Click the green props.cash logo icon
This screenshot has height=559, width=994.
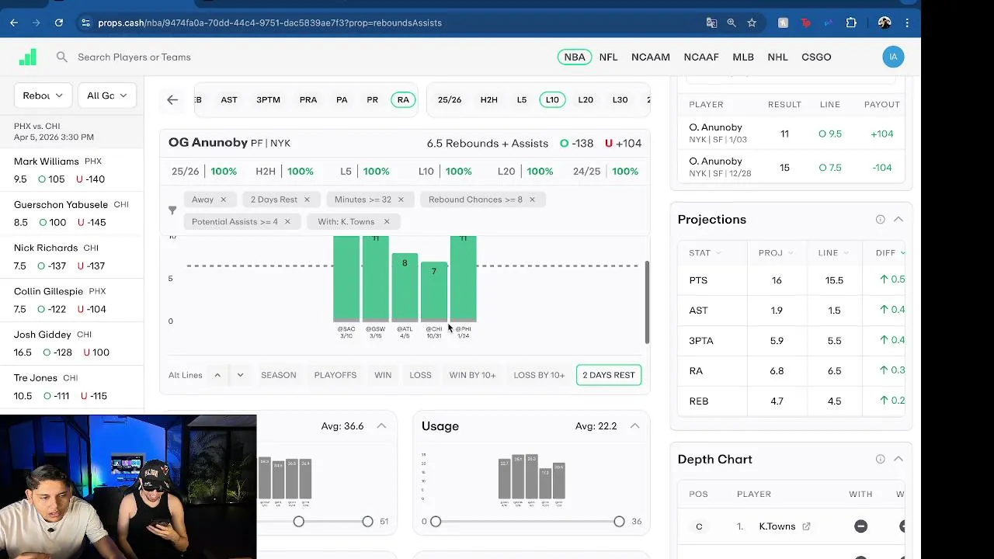(28, 57)
